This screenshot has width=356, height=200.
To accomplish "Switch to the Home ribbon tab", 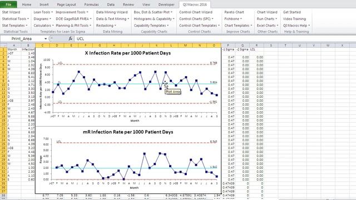I will 27,4.
